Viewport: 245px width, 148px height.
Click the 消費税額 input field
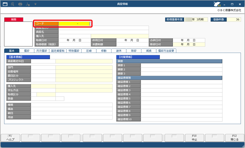[x=132, y=44]
